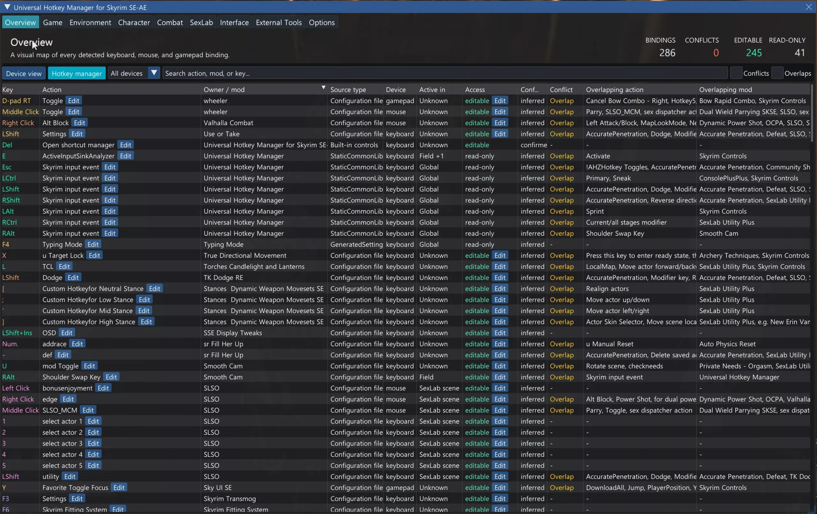Edit the Custom Hotkeyfor Neutral Stance action
Screen dimensions: 817x514
click(x=155, y=288)
